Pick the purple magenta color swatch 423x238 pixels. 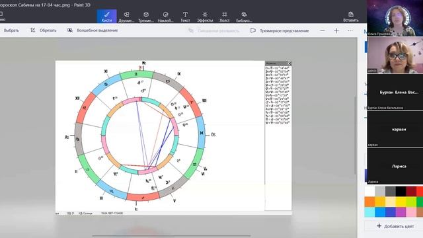coord(401,212)
